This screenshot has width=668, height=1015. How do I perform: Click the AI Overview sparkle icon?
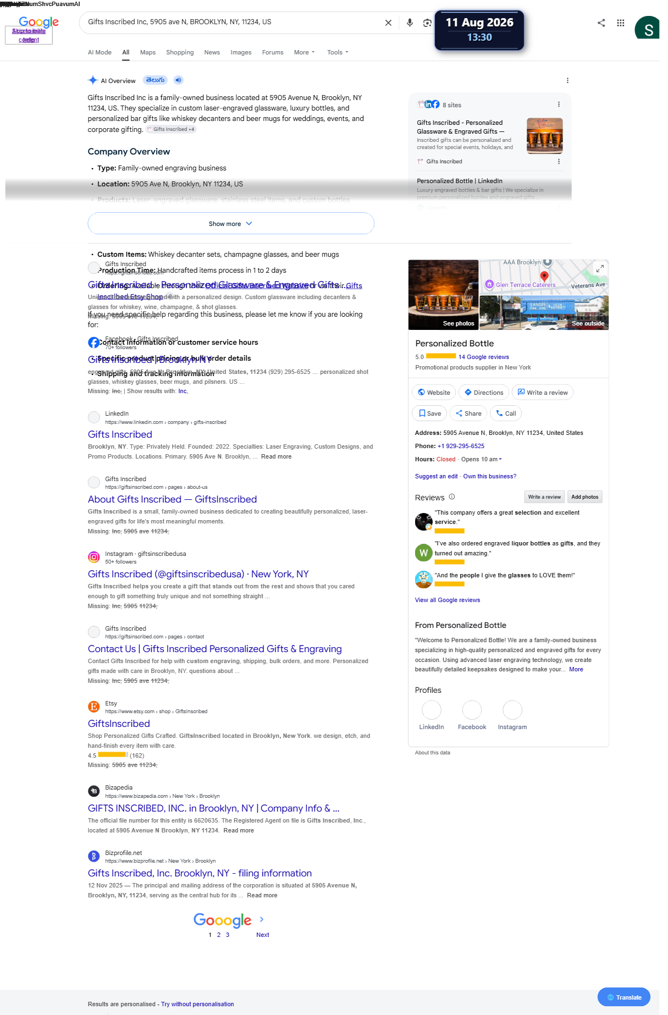point(93,80)
